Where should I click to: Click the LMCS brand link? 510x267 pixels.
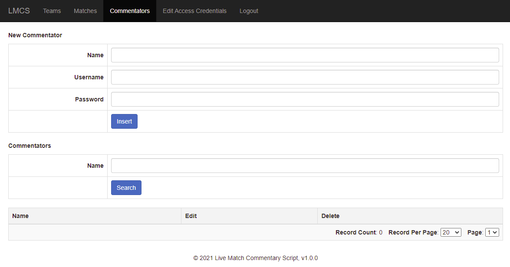pos(19,11)
